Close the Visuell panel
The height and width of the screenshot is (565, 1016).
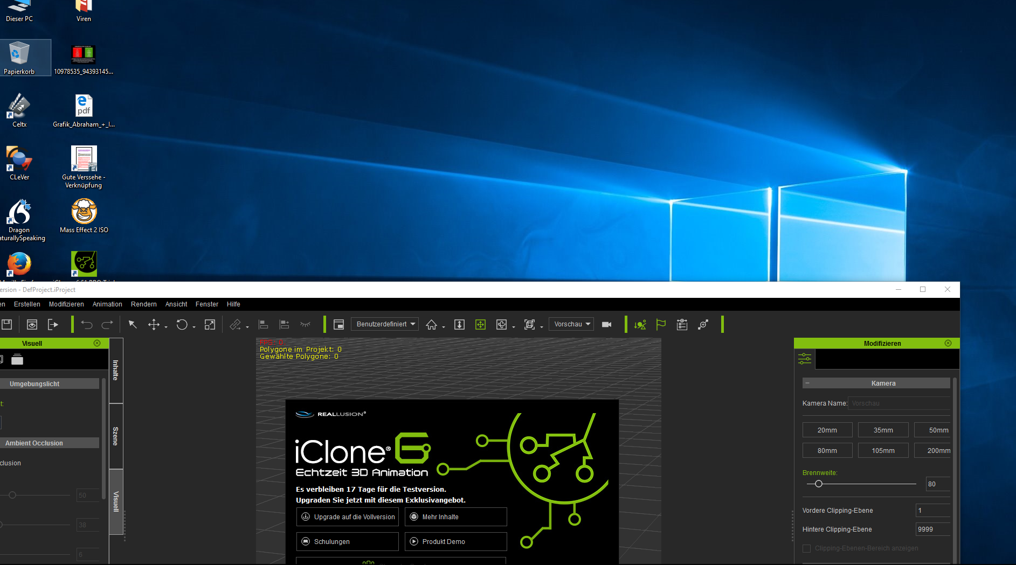point(97,343)
